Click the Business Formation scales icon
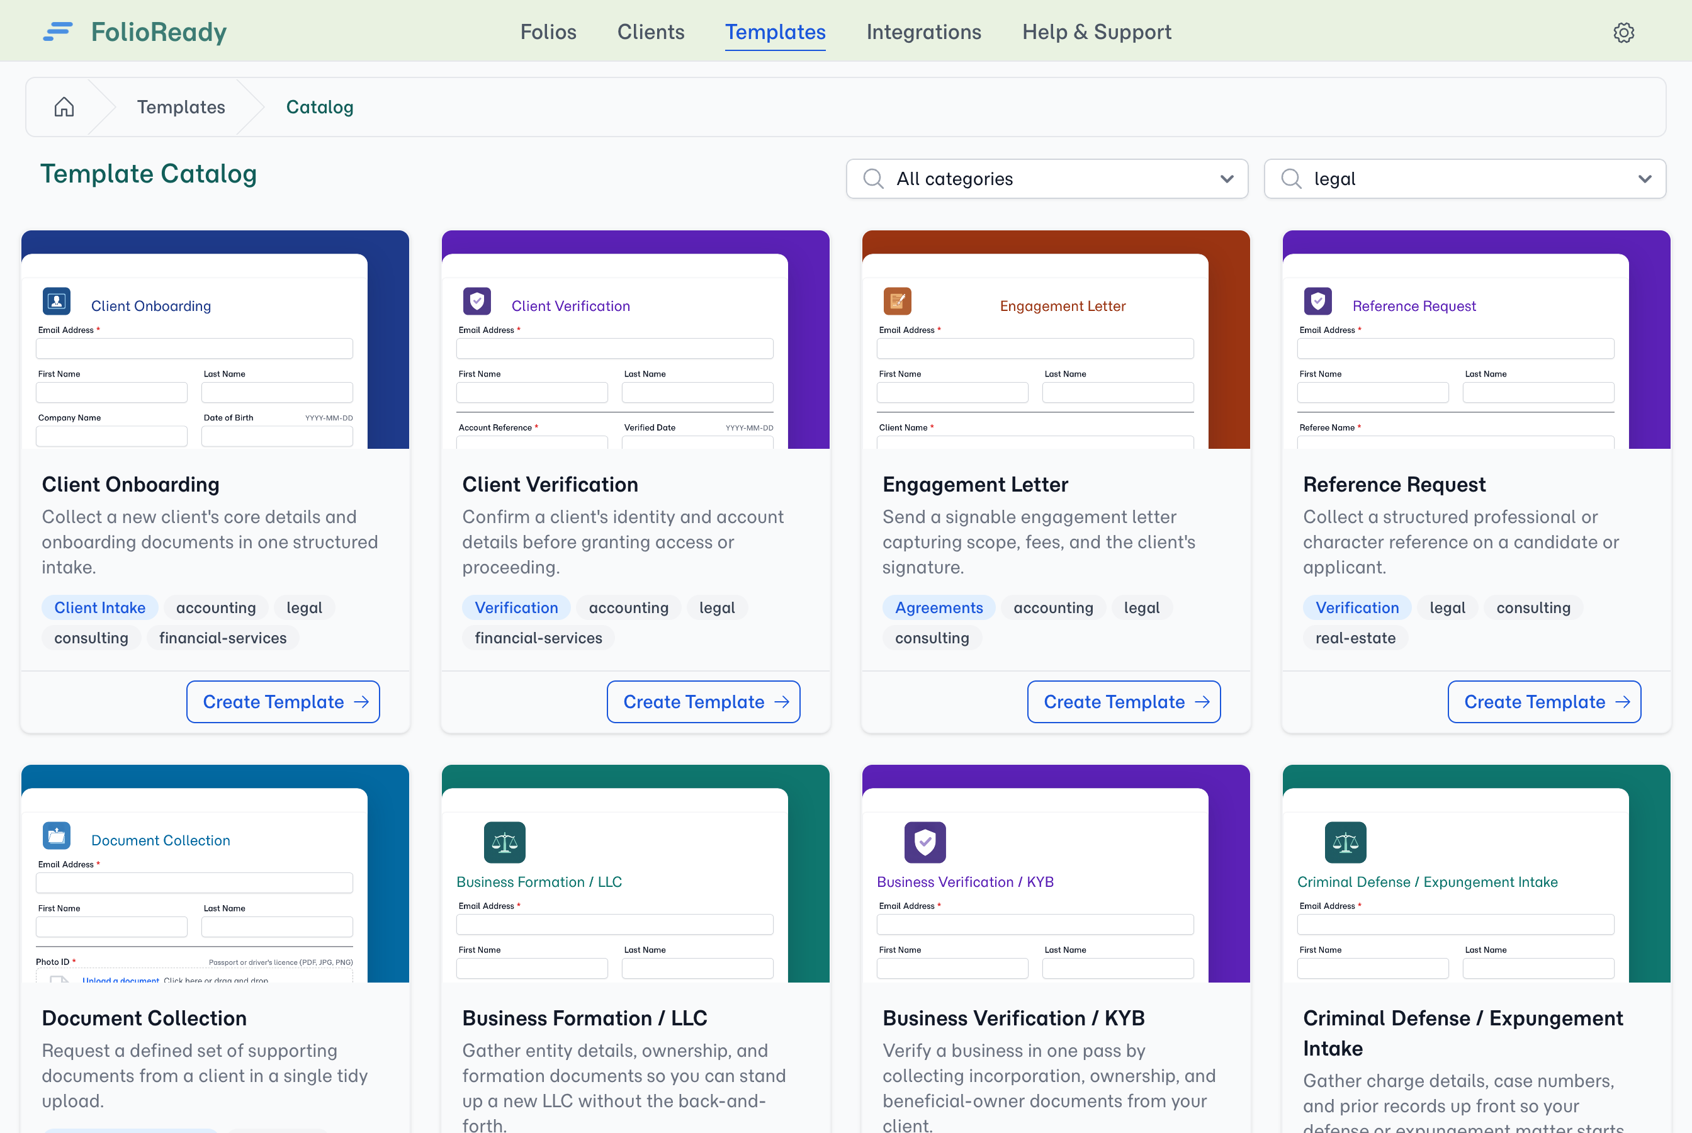The image size is (1692, 1133). pyautogui.click(x=504, y=842)
